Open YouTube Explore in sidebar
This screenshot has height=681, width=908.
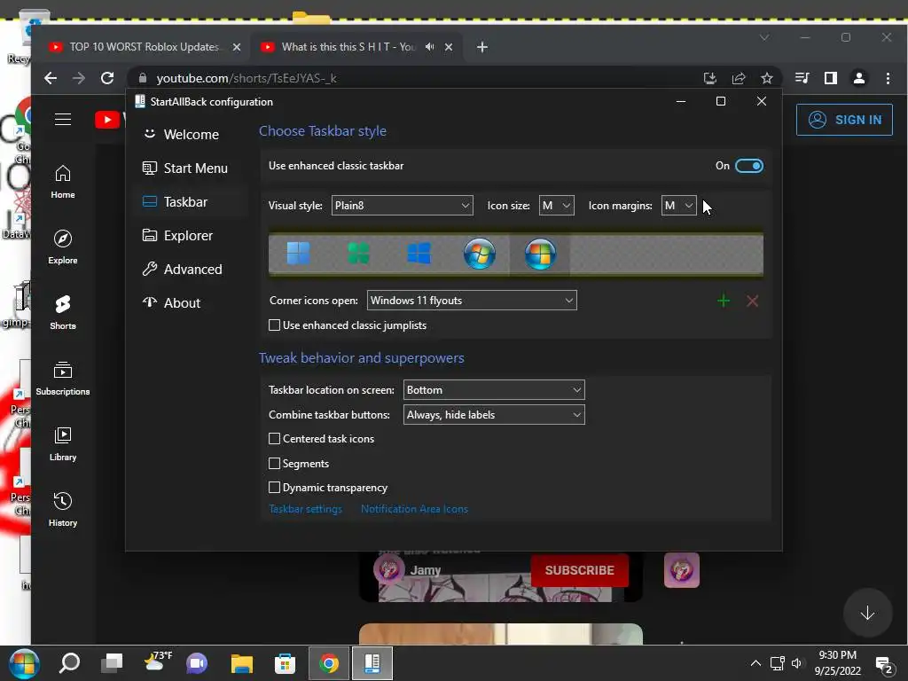pyautogui.click(x=63, y=247)
